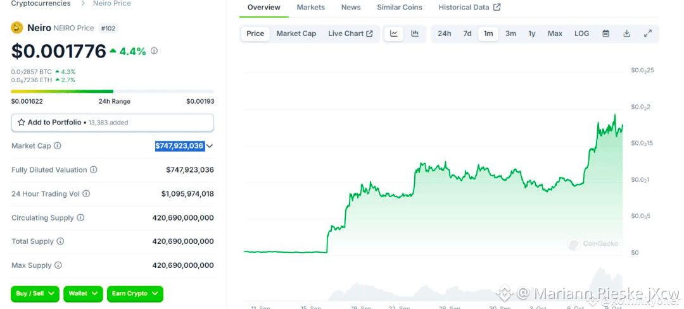Viewport: 684px width, 309px height.
Task: Click the $0.001776 price text
Action: (x=58, y=51)
